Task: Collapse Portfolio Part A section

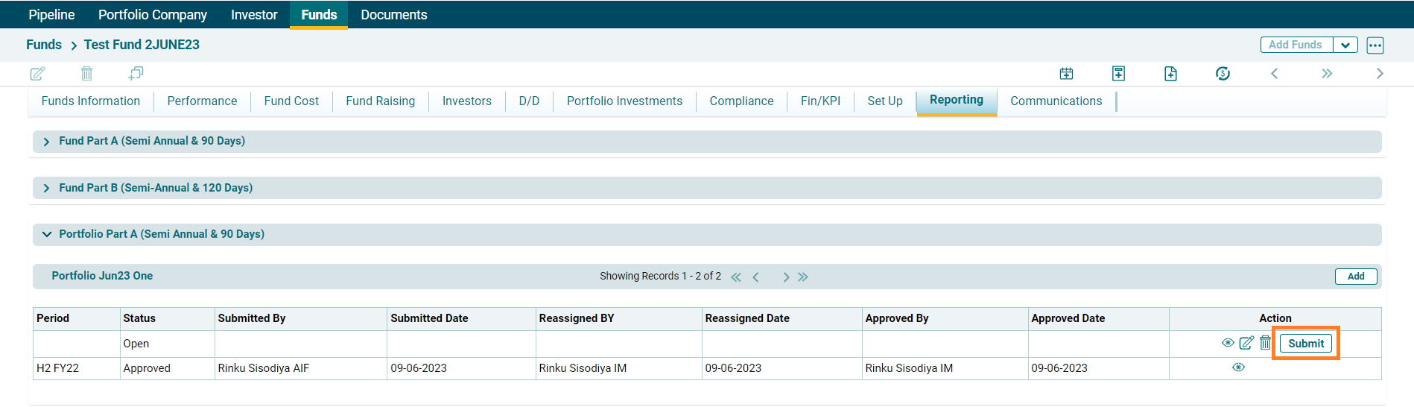Action: [46, 234]
